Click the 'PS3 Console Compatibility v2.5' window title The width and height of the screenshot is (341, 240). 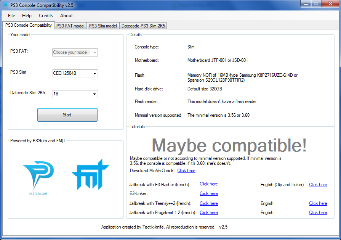(42, 5)
